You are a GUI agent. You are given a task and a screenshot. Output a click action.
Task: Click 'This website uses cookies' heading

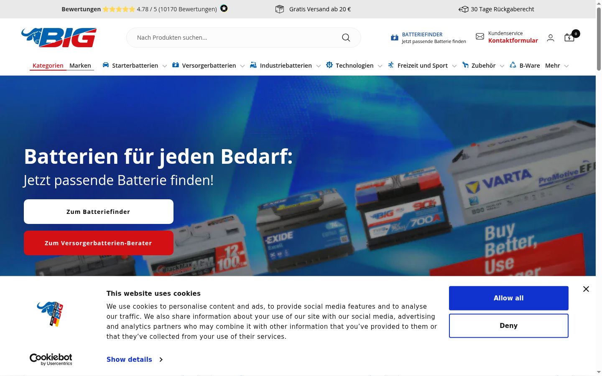[153, 294]
